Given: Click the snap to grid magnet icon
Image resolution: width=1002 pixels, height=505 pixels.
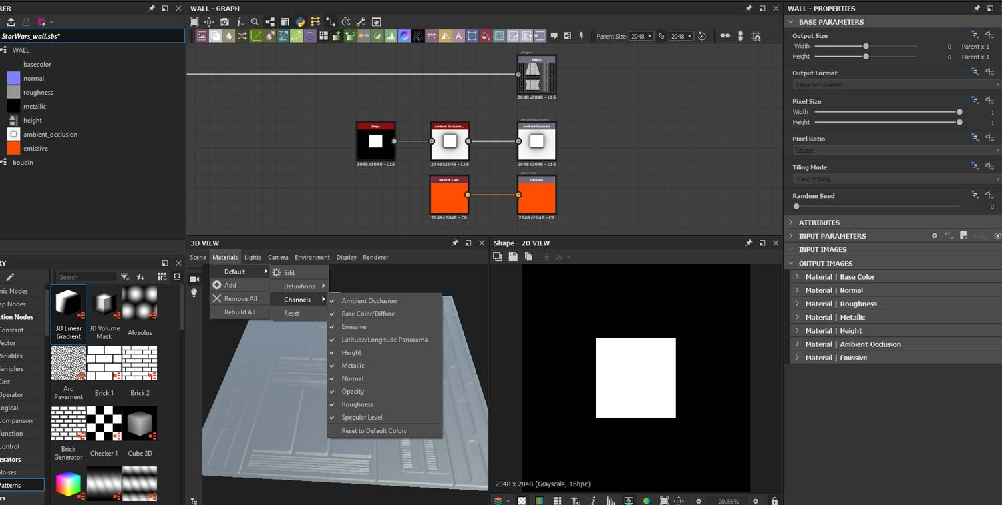Looking at the screenshot, I should [756, 36].
